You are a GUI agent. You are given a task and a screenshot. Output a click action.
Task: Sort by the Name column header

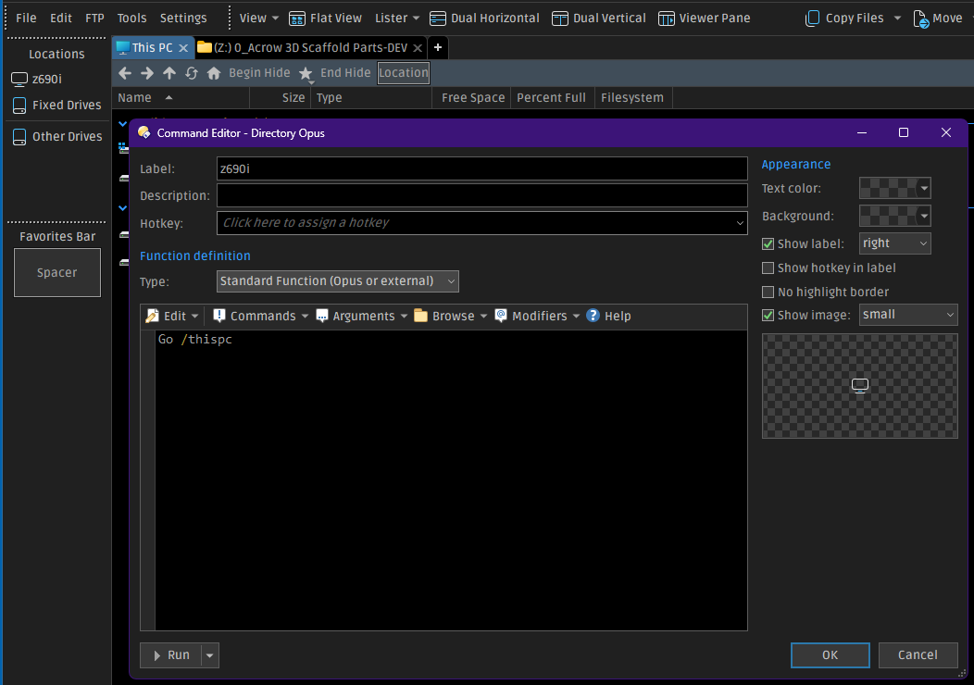point(181,98)
